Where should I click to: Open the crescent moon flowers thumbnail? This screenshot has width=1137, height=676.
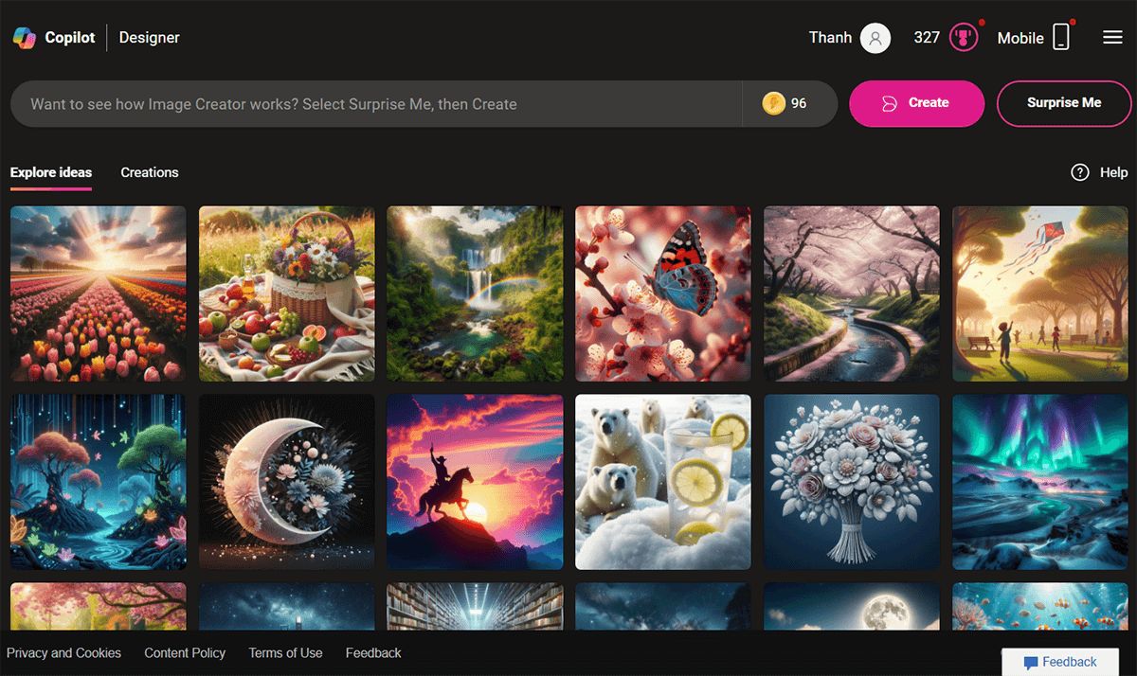coord(286,482)
